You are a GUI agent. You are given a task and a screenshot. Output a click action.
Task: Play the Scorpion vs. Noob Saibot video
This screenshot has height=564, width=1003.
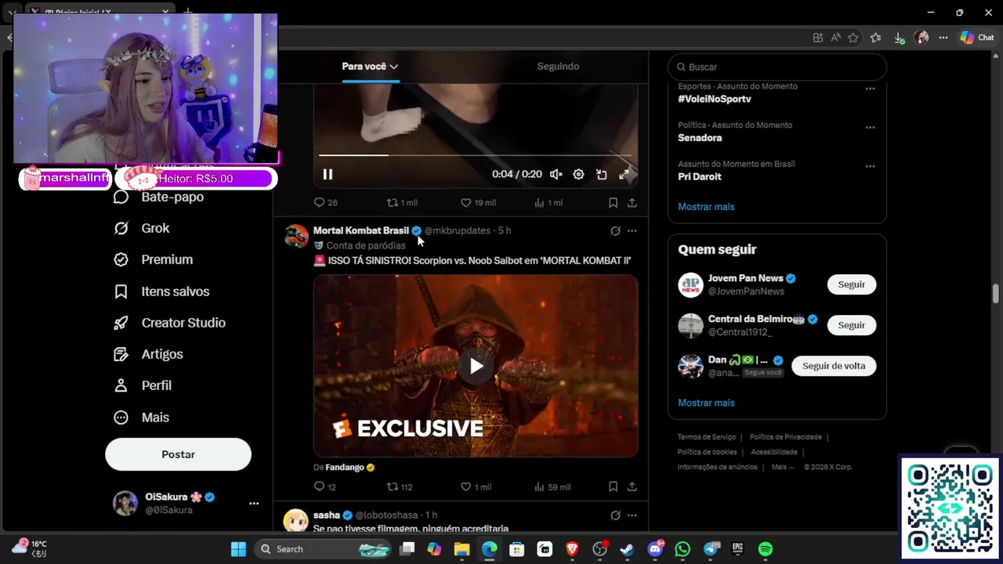pyautogui.click(x=476, y=366)
